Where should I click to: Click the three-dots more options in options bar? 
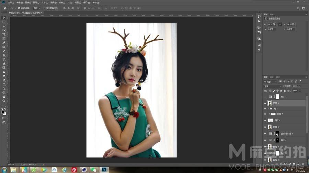point(106,8)
